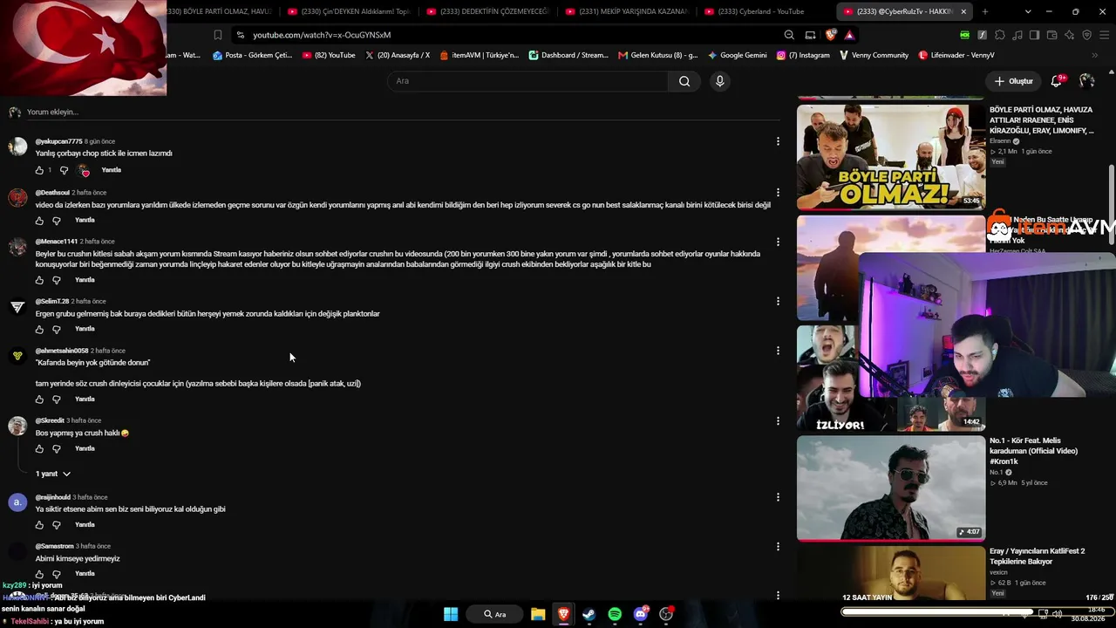Open the 'Gelen Kutusu' Gmail bookmark
The image size is (1116, 628).
pos(657,55)
